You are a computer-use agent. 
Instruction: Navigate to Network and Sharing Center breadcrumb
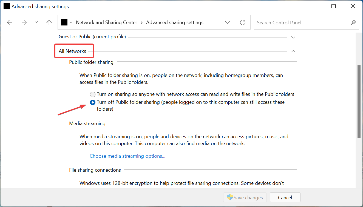pos(106,22)
